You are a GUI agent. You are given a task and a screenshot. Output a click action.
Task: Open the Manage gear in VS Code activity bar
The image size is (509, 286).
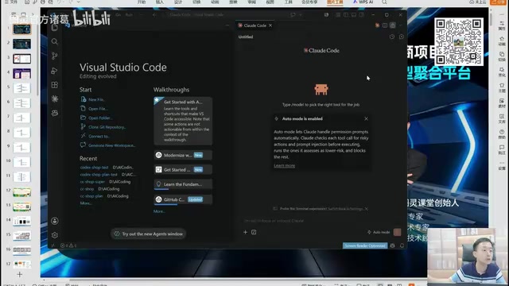pos(55,235)
